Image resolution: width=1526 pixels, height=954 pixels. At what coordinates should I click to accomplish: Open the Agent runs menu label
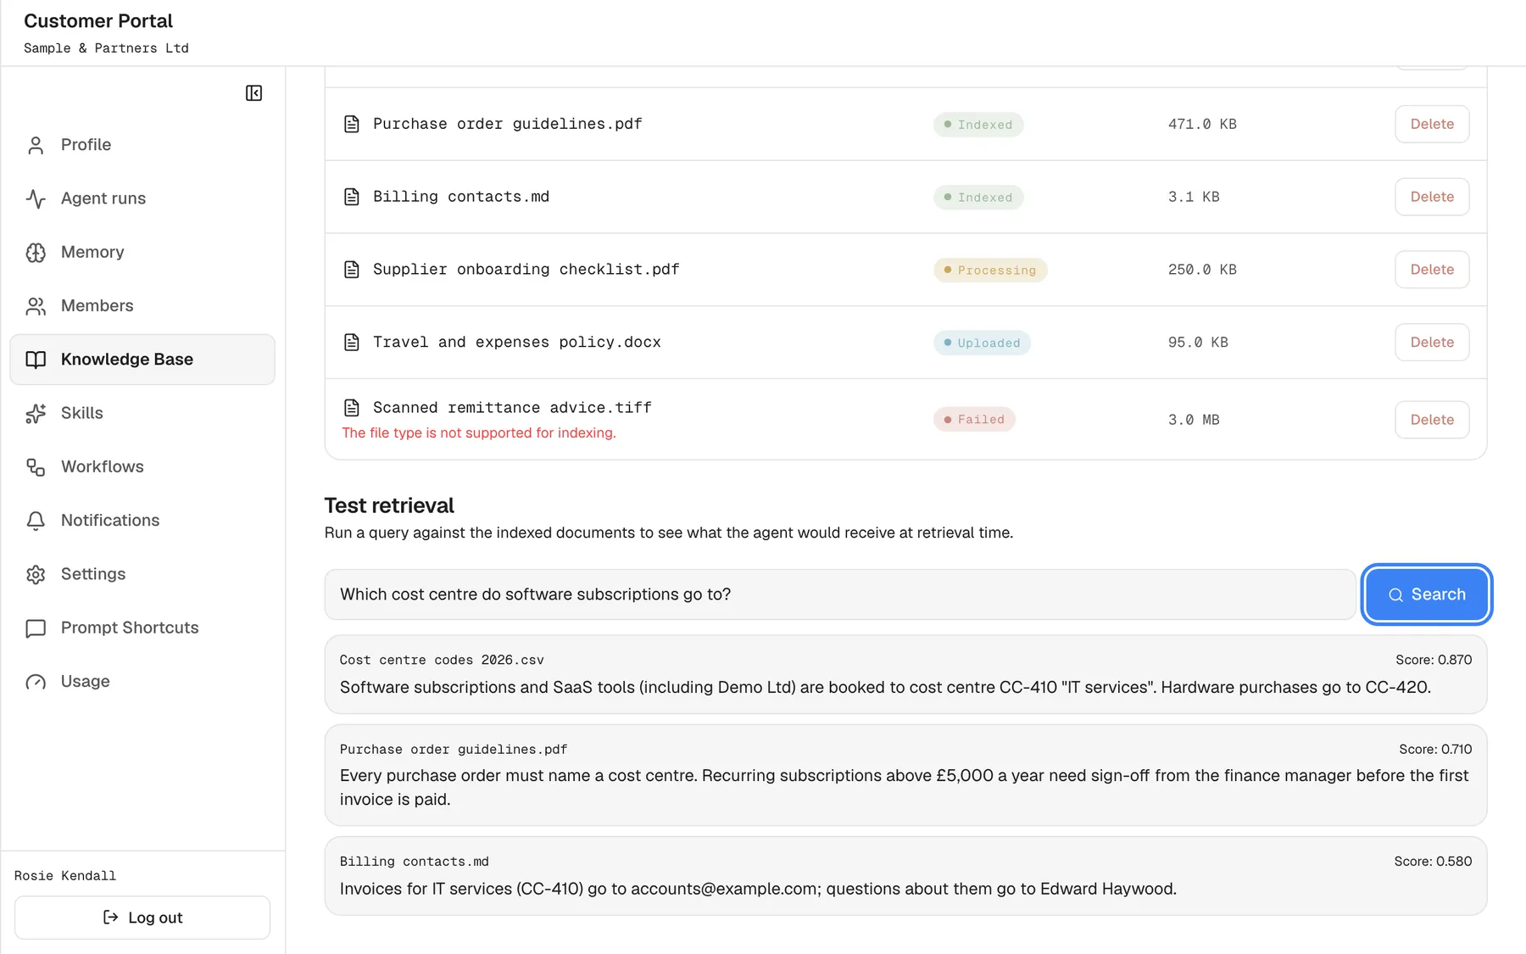point(103,198)
